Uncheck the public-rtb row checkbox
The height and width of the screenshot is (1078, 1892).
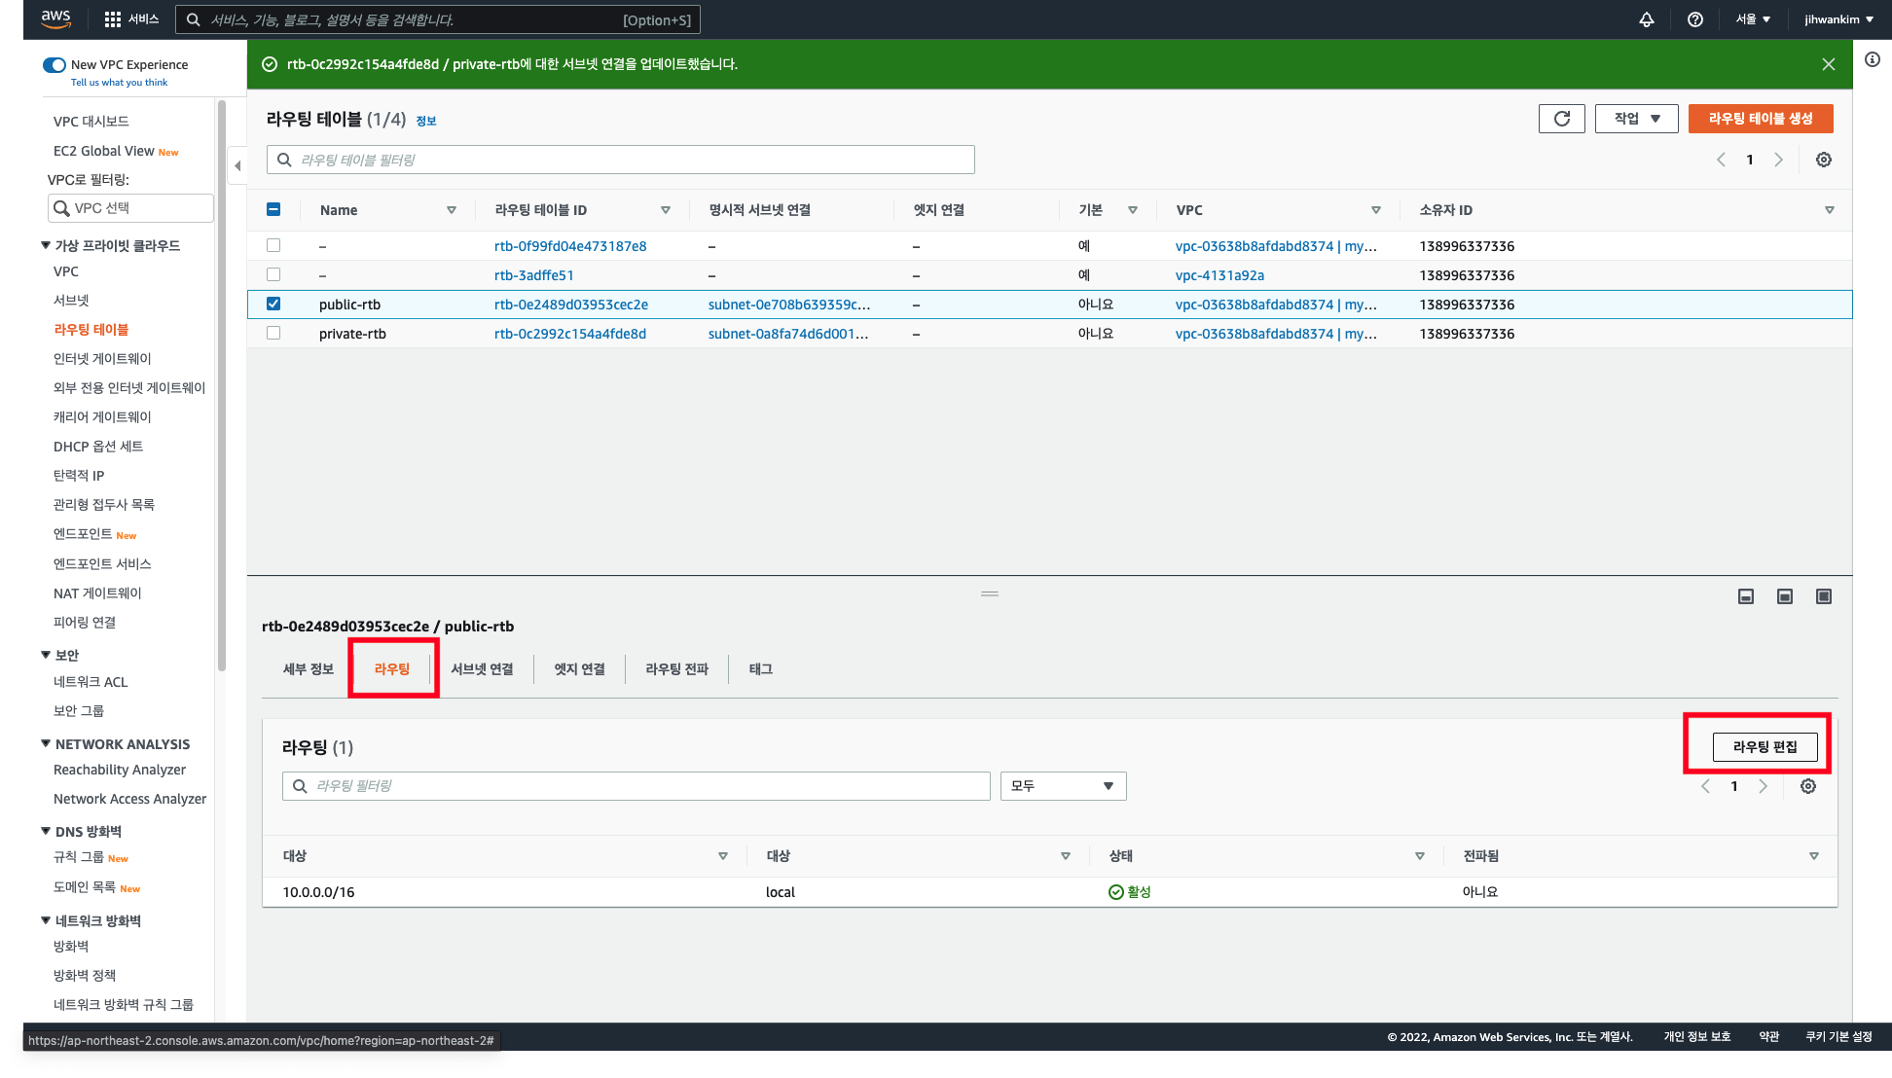coord(273,304)
